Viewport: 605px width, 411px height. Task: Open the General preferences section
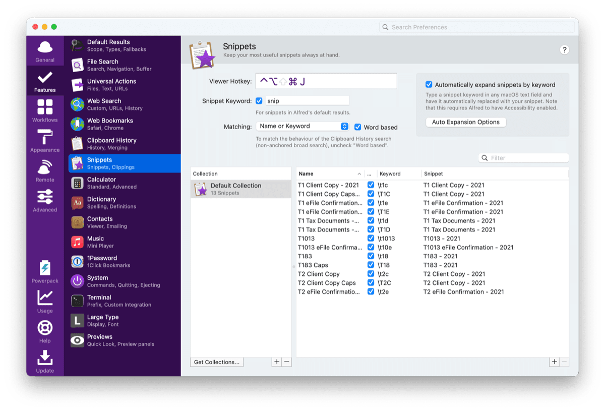45,51
